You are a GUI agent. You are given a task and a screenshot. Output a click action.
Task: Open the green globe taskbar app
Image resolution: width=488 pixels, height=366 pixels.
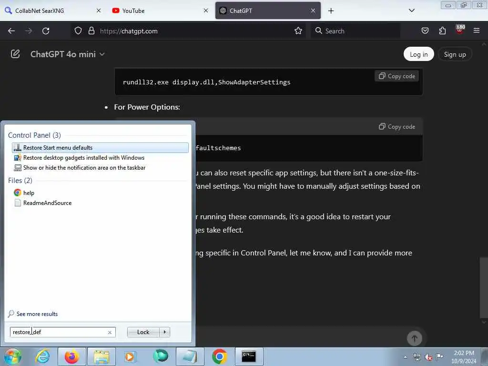[161, 356]
